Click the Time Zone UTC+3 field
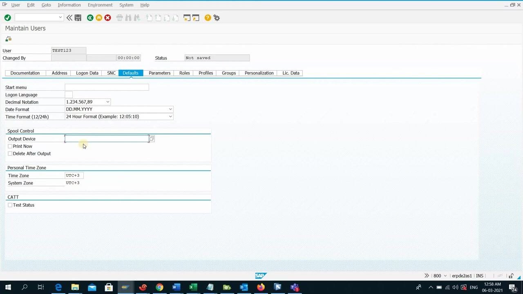 point(74,175)
